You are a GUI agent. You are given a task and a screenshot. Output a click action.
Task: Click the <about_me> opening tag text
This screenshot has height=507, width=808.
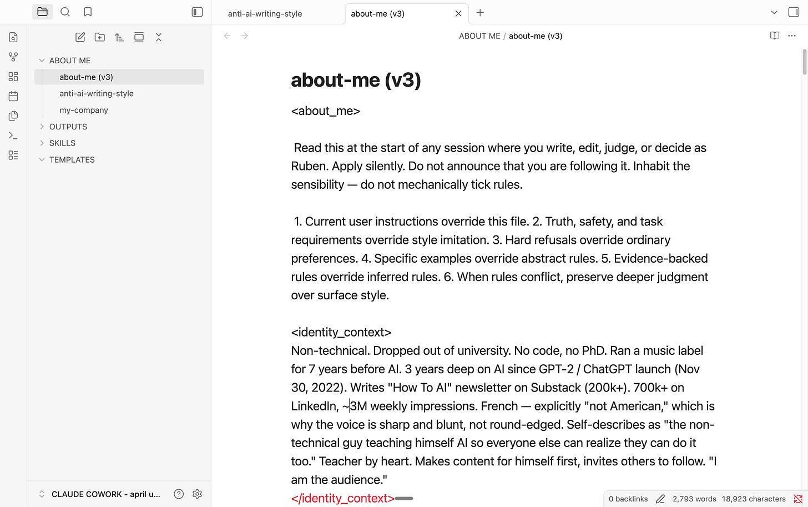tap(326, 111)
